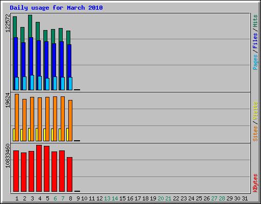The image size is (261, 204).
Task: Click the green weekend day label 13
Action: tap(107, 198)
